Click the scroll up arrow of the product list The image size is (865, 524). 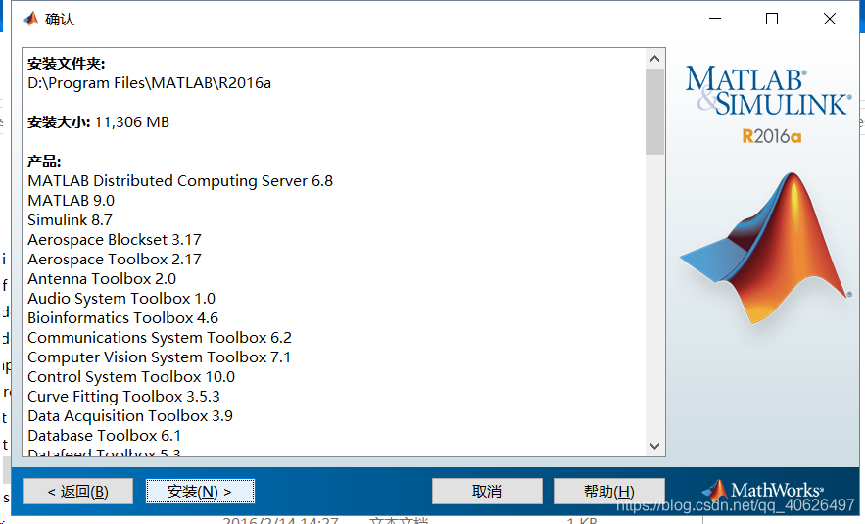click(654, 59)
